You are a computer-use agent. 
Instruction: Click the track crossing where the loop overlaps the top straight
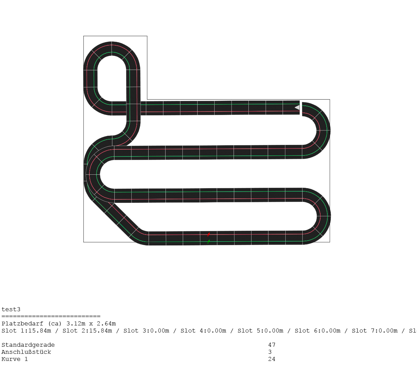(x=133, y=108)
